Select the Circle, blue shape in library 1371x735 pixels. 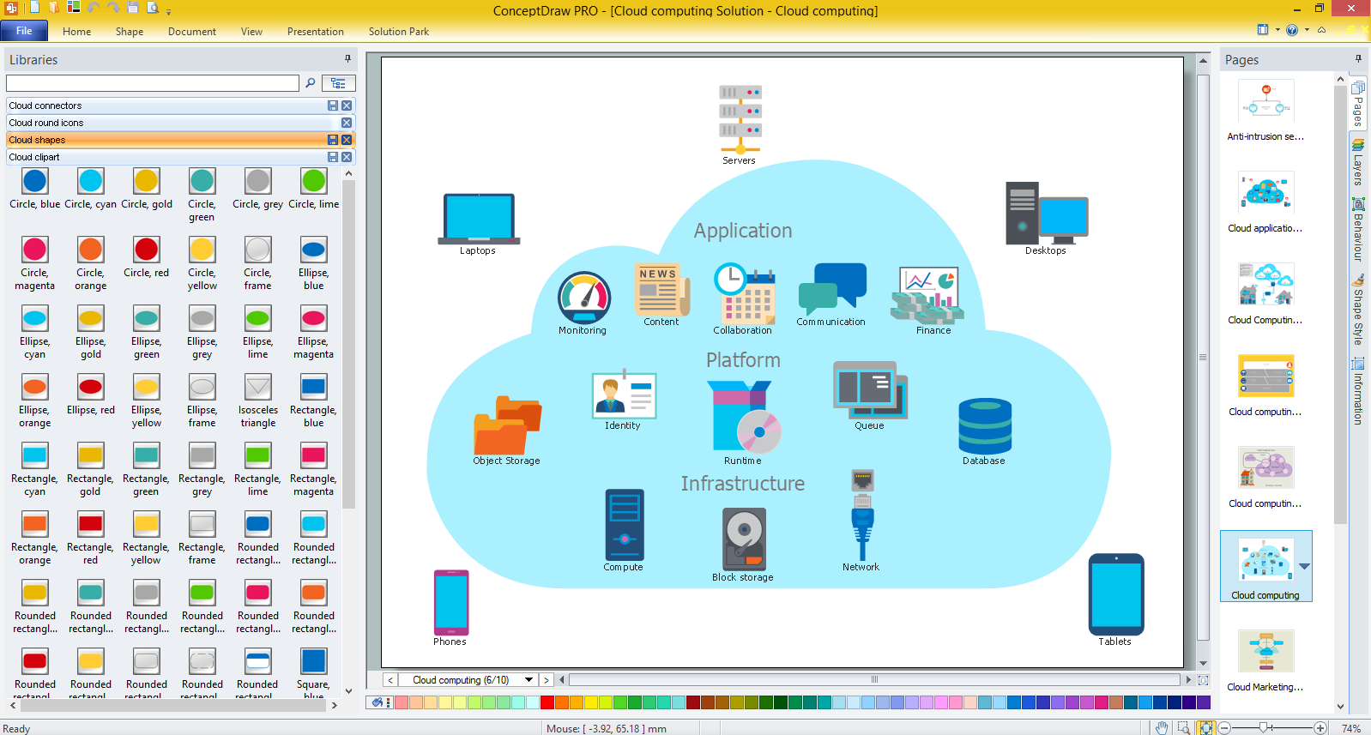click(x=35, y=181)
